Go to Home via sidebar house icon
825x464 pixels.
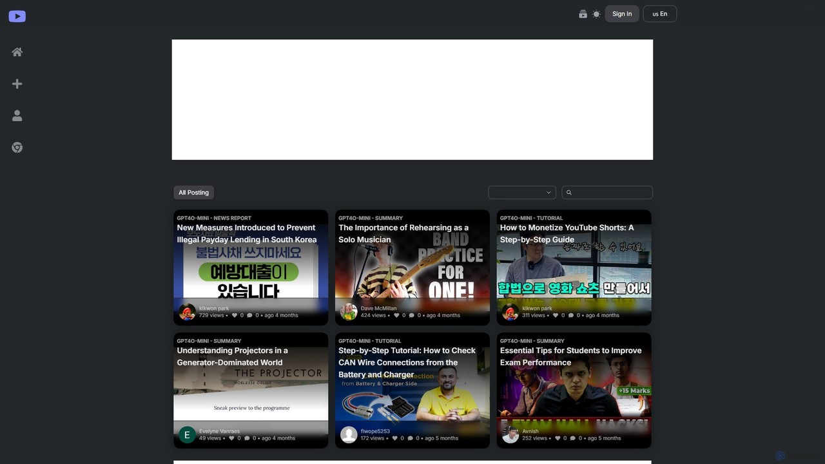17,52
